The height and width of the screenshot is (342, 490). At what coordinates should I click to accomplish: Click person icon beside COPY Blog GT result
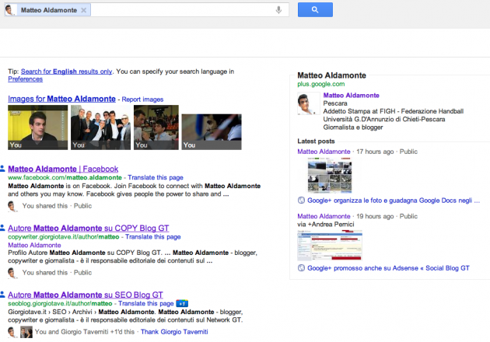pyautogui.click(x=2, y=228)
